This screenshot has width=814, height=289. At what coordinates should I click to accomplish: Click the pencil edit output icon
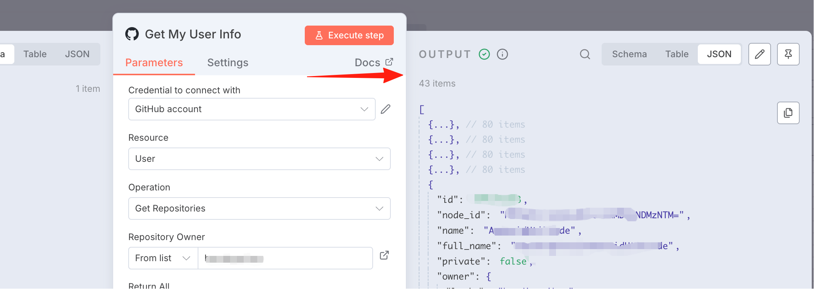point(759,54)
